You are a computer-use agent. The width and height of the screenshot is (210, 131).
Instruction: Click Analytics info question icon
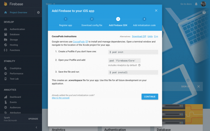[x=139, y=65]
